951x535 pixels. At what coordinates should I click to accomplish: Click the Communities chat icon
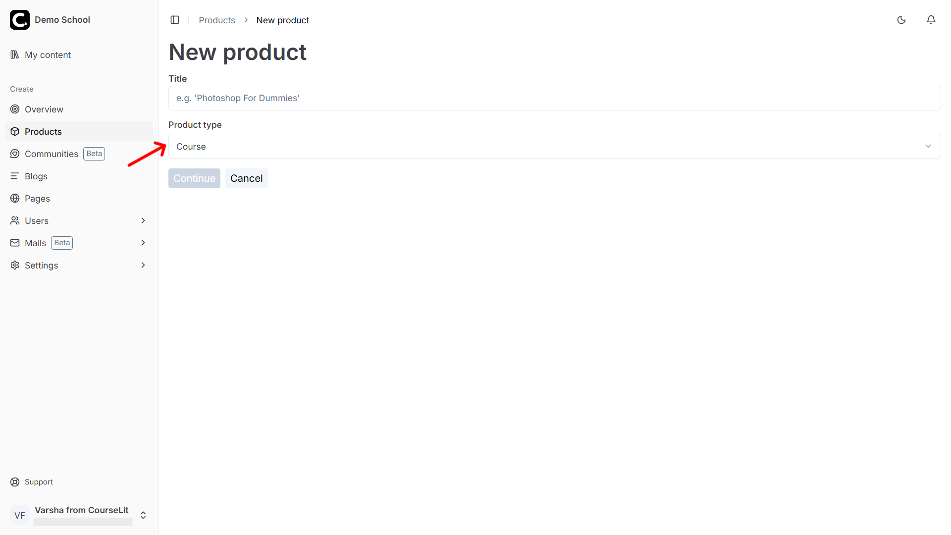[x=15, y=154]
